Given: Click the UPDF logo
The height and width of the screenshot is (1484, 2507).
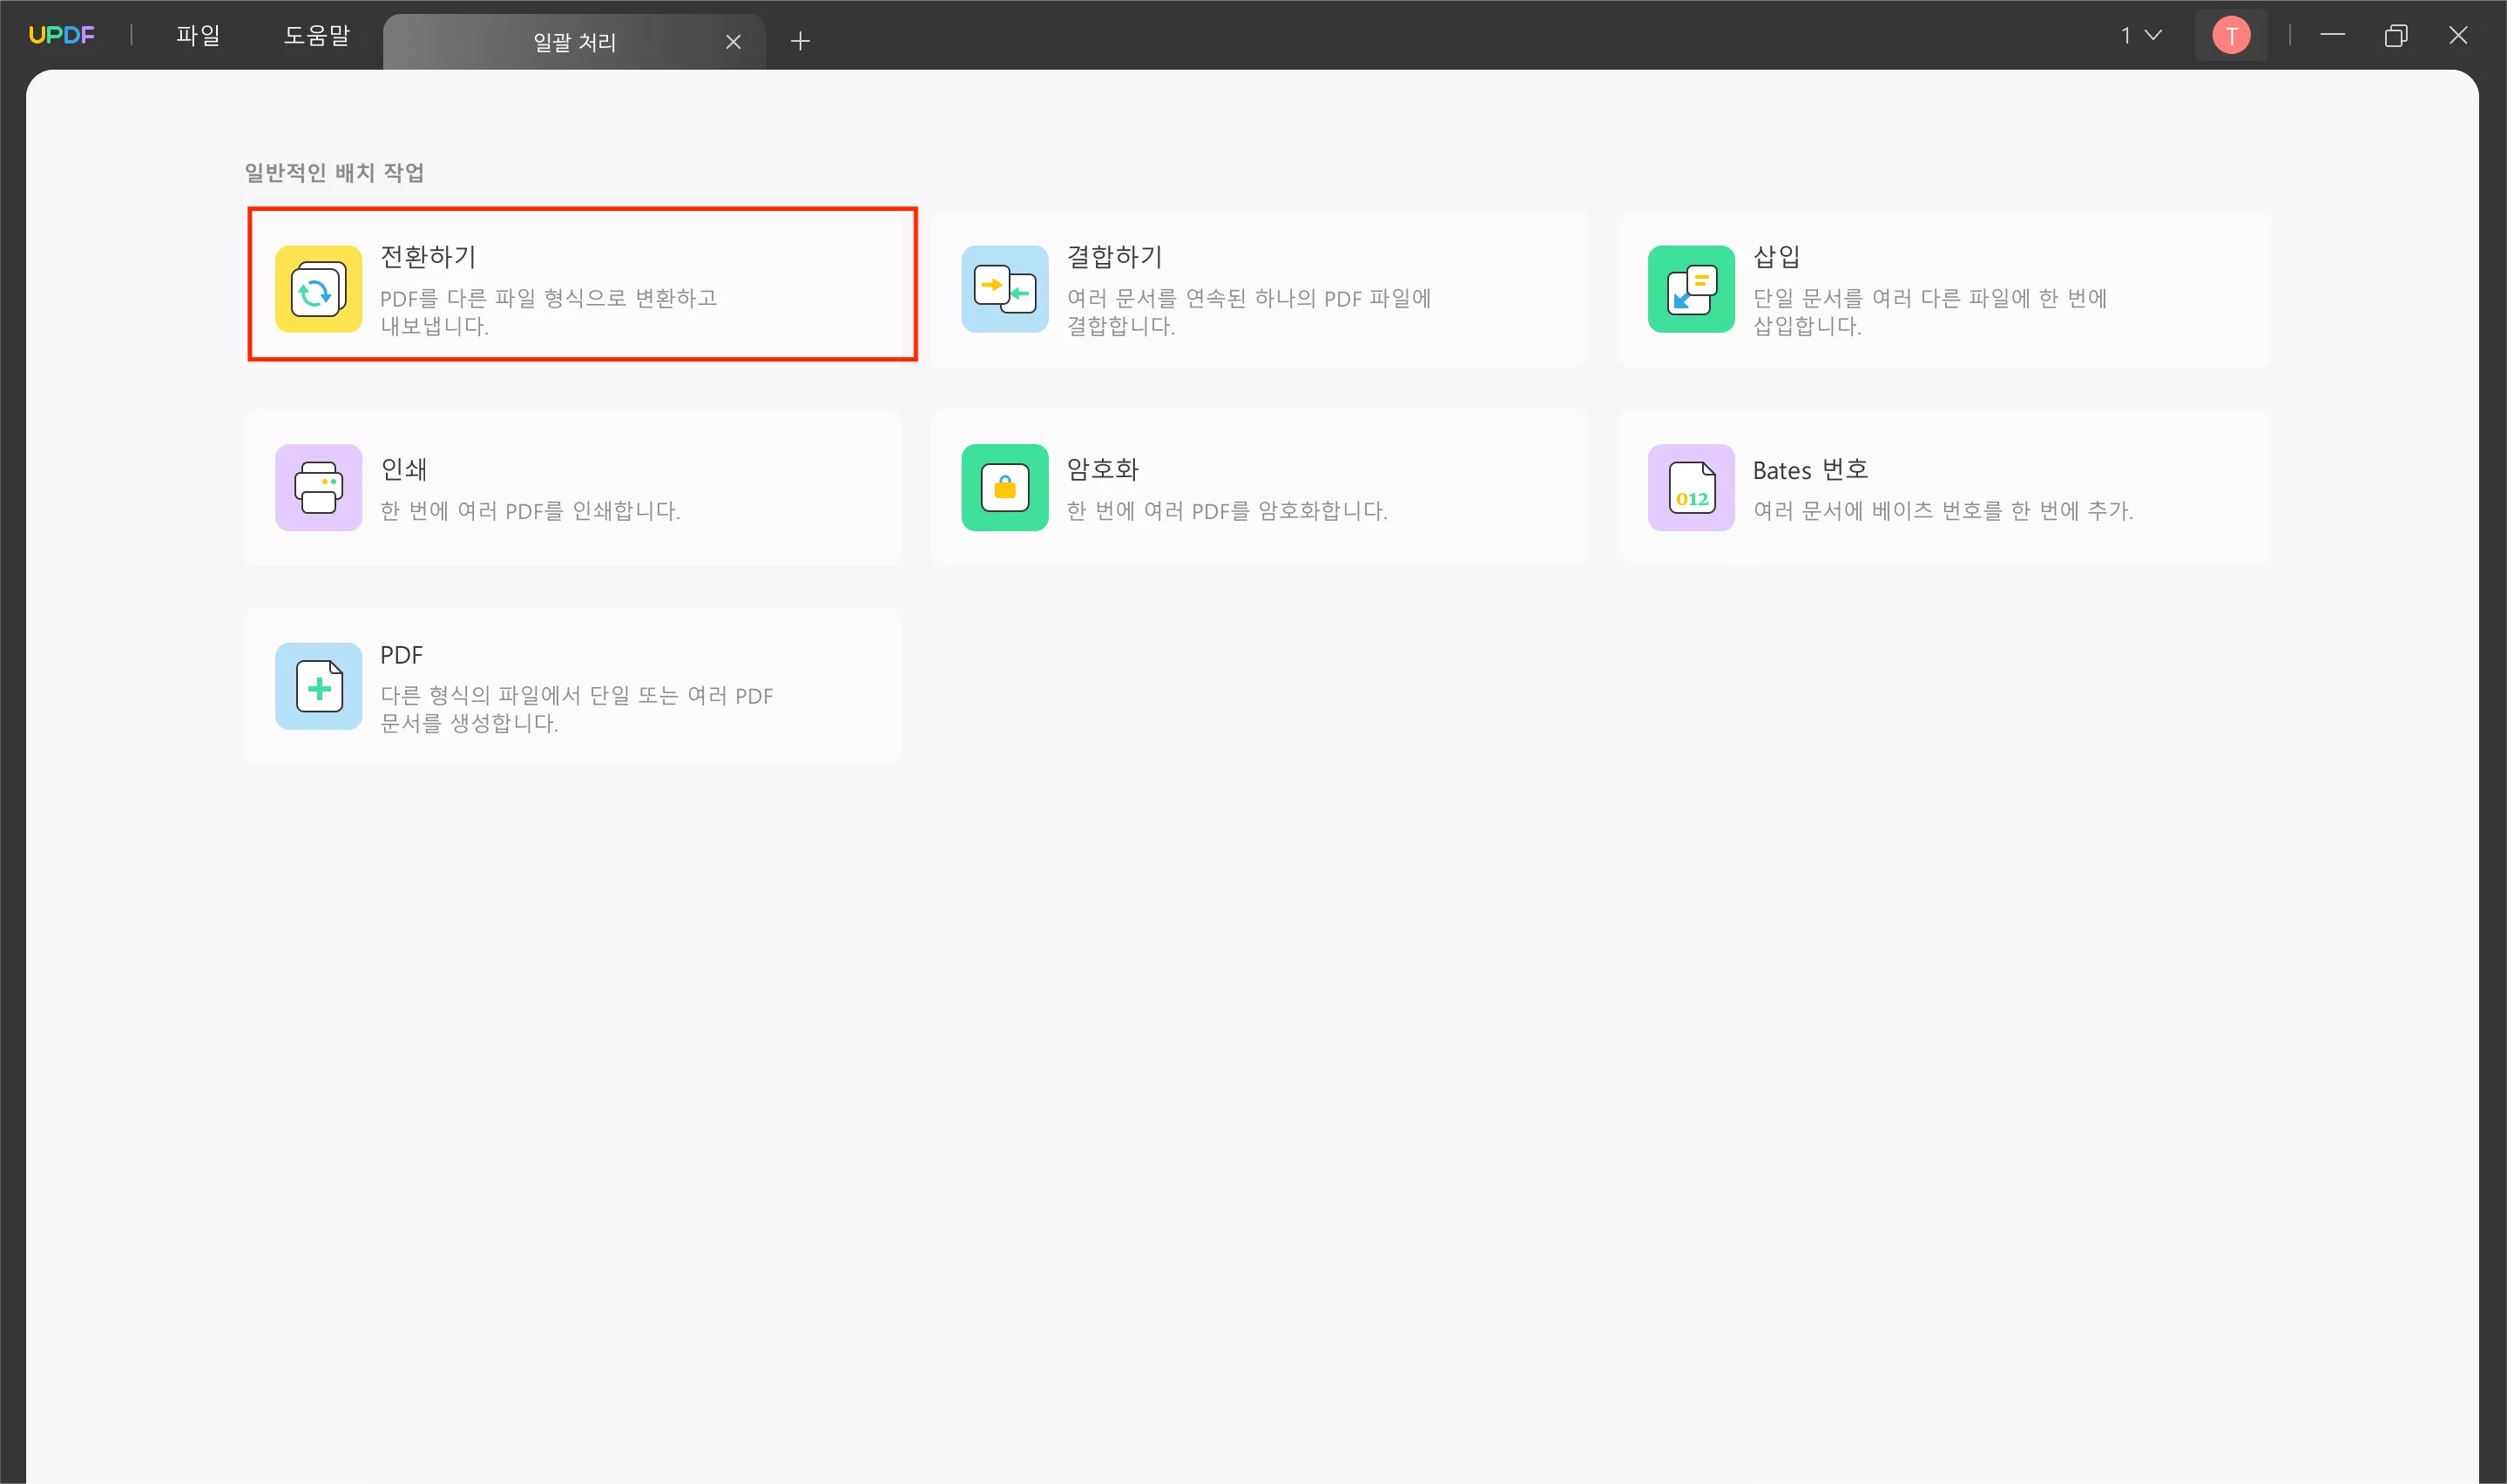Looking at the screenshot, I should click(61, 35).
